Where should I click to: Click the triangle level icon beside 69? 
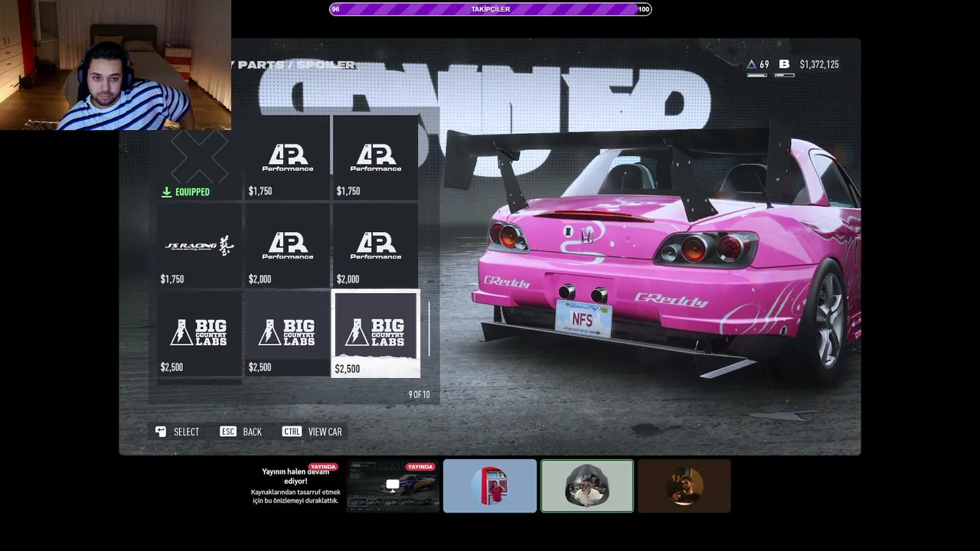point(752,64)
